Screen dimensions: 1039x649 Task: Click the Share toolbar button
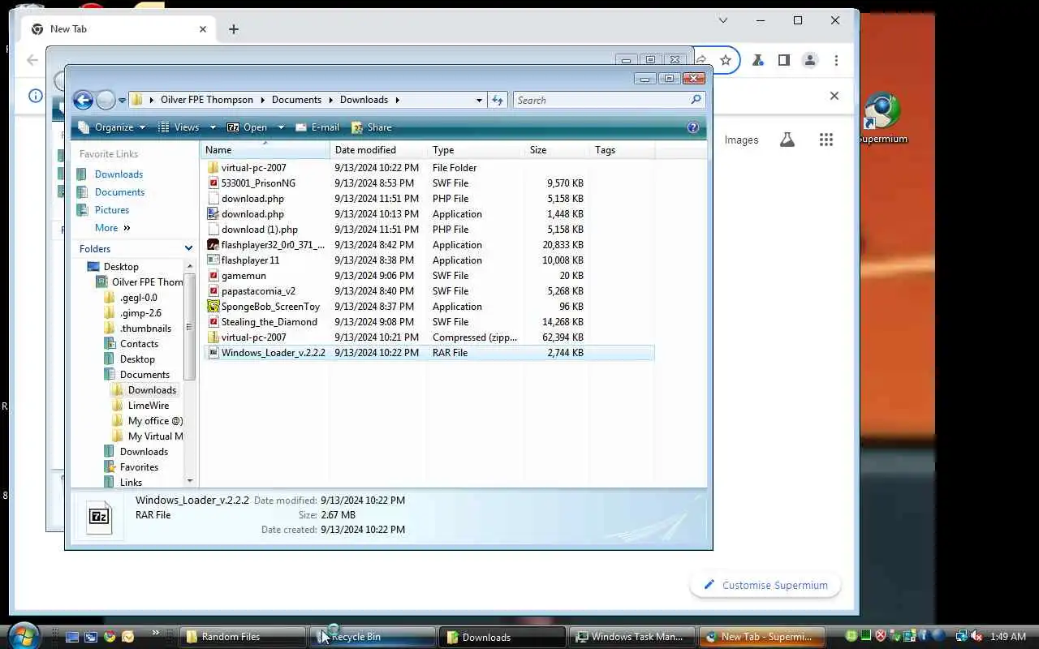pos(372,127)
